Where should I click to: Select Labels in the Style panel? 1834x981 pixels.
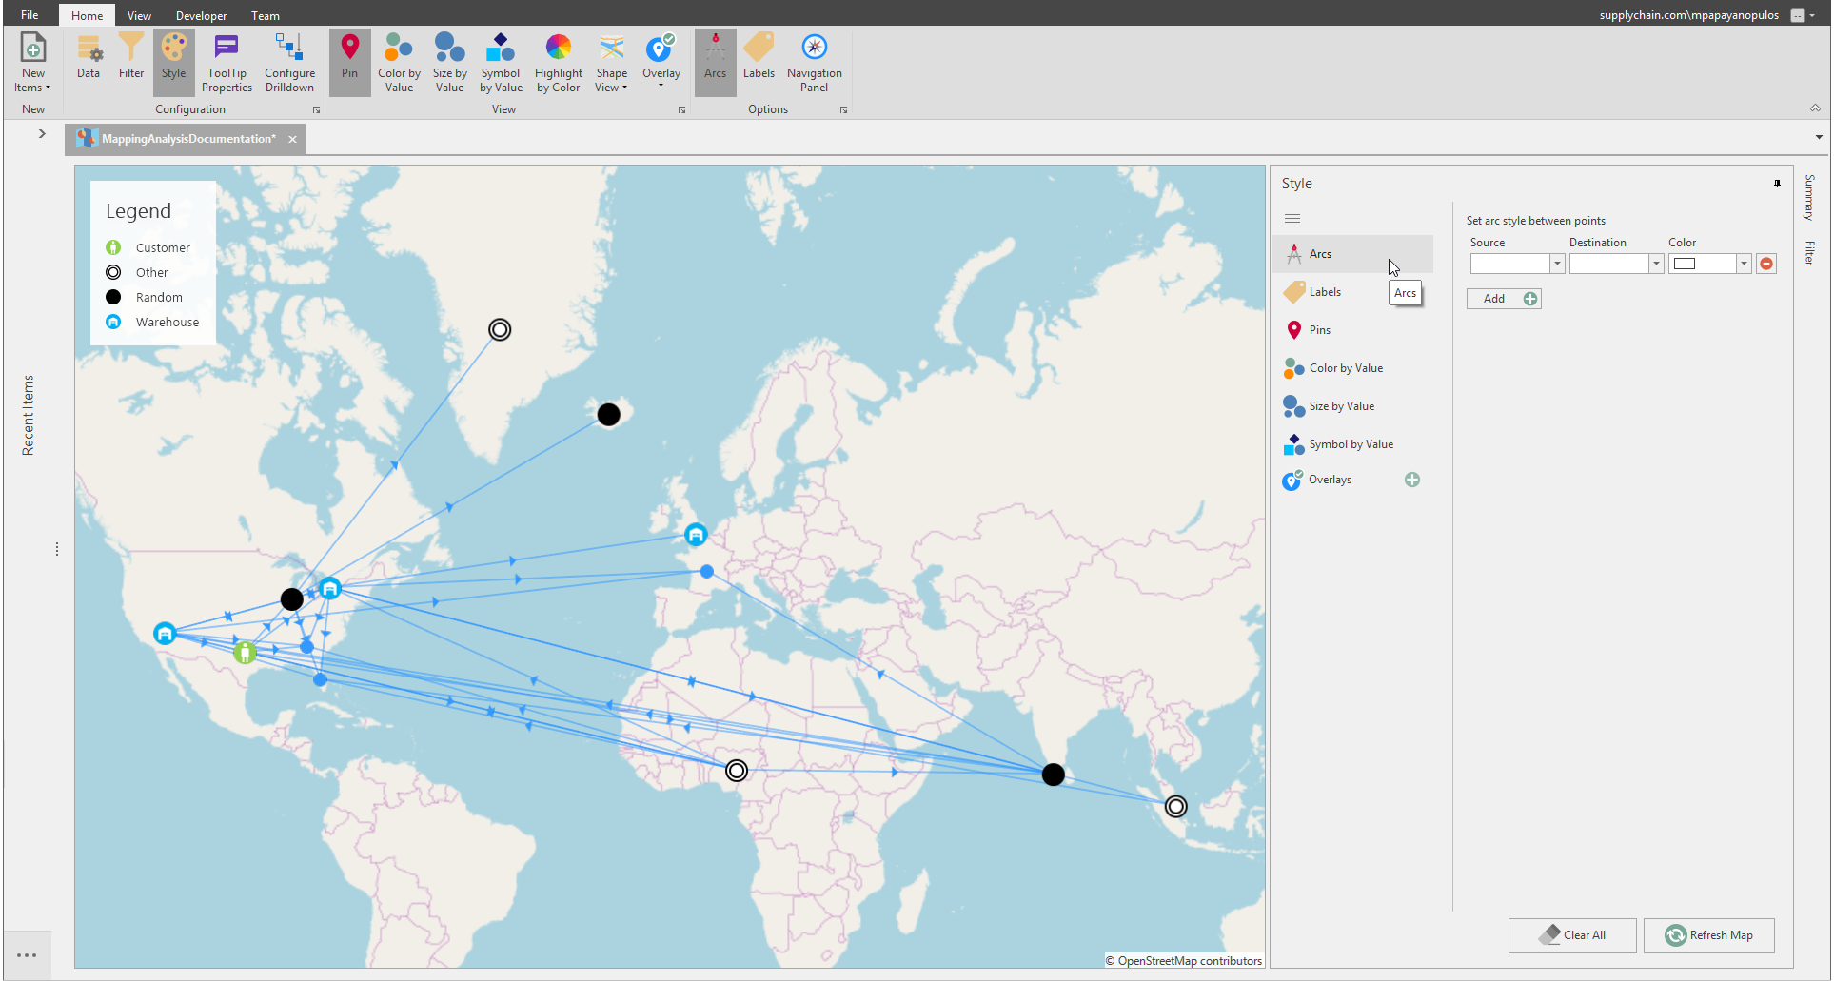[x=1352, y=292]
